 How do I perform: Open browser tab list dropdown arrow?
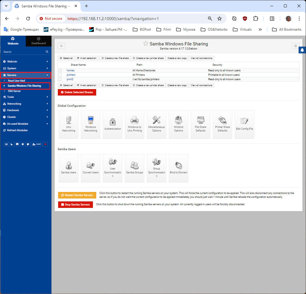6,6
